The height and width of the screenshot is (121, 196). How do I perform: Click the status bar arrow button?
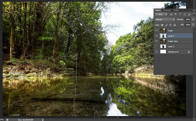click(43, 120)
